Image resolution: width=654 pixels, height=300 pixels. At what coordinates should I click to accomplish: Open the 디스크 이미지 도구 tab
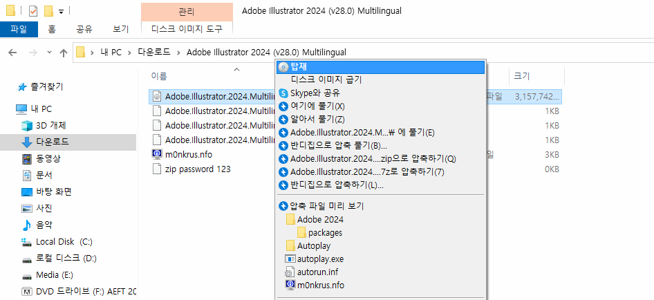pyautogui.click(x=187, y=29)
